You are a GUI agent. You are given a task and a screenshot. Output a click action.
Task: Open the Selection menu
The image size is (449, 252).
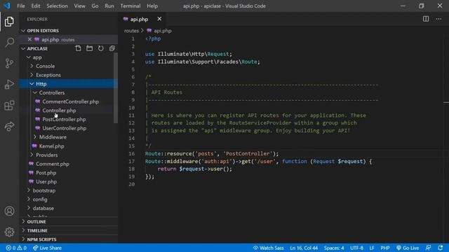[x=57, y=6]
